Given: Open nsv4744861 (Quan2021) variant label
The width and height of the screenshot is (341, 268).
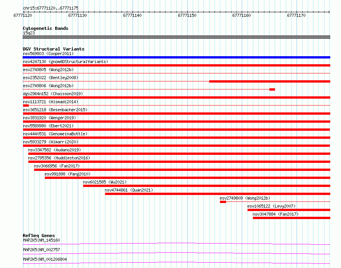Looking at the screenshot, I should point(129,190).
